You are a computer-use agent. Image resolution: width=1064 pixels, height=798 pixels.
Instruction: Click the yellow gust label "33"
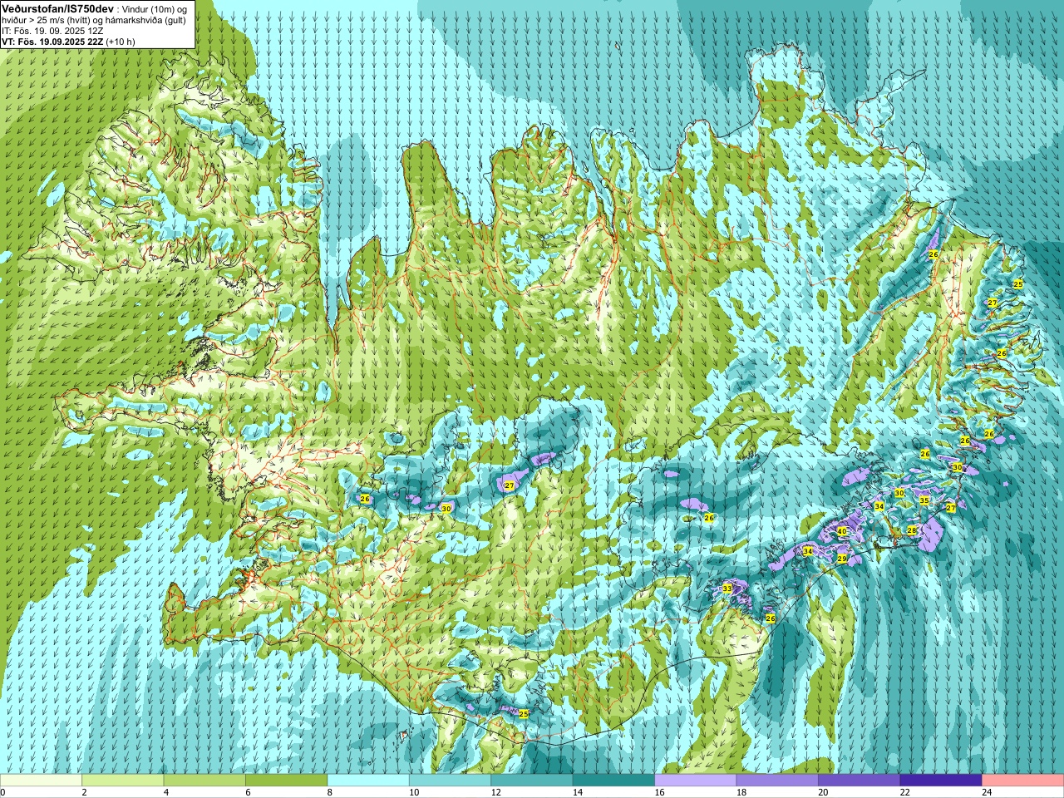coord(727,589)
